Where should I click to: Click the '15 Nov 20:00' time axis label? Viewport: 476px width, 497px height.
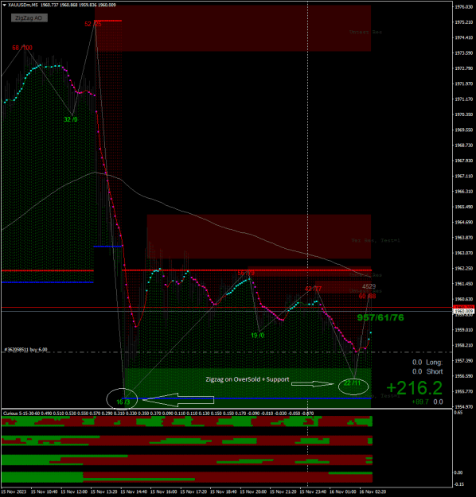[253, 491]
